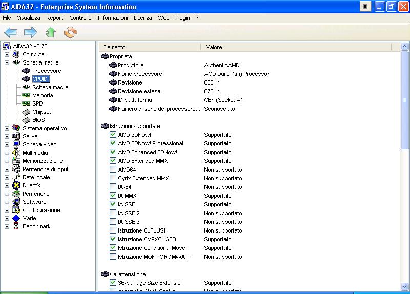
Task: Expand the Scheda video tree node
Action: tap(7, 144)
